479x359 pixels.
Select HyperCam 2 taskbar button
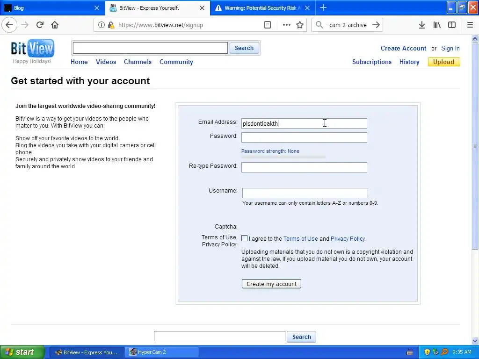coord(162,352)
